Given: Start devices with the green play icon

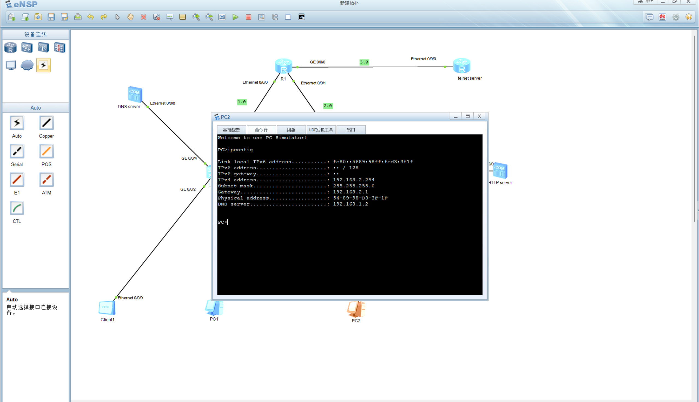Looking at the screenshot, I should (x=235, y=17).
